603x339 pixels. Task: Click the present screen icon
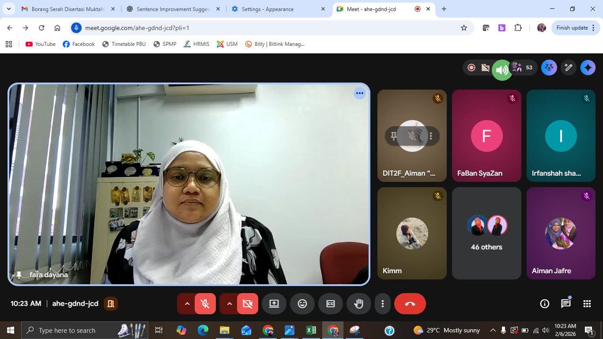point(274,304)
